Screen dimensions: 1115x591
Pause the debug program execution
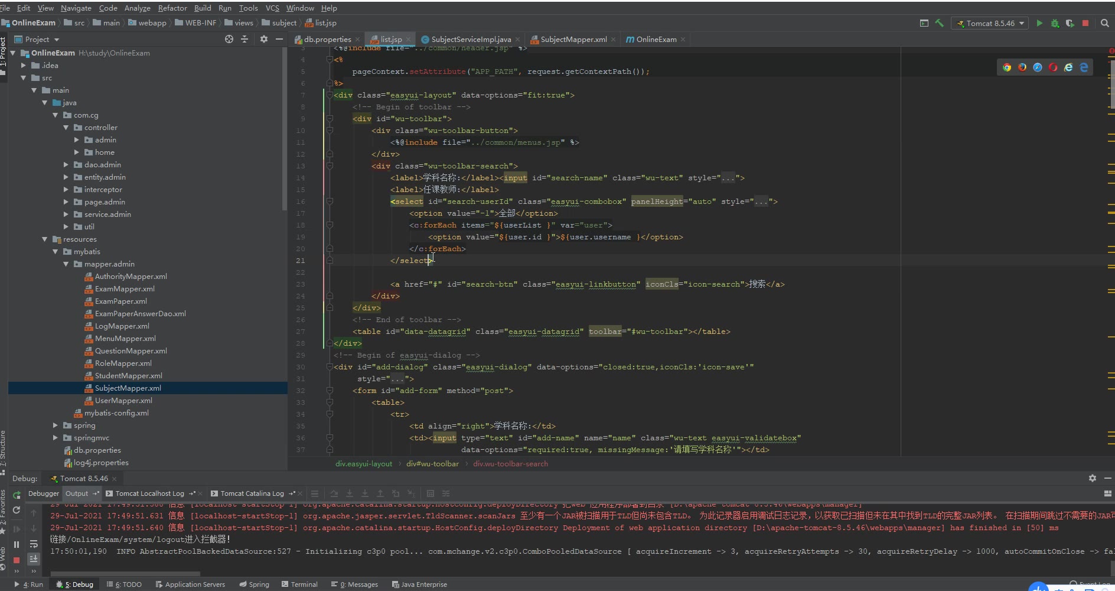coord(17,544)
